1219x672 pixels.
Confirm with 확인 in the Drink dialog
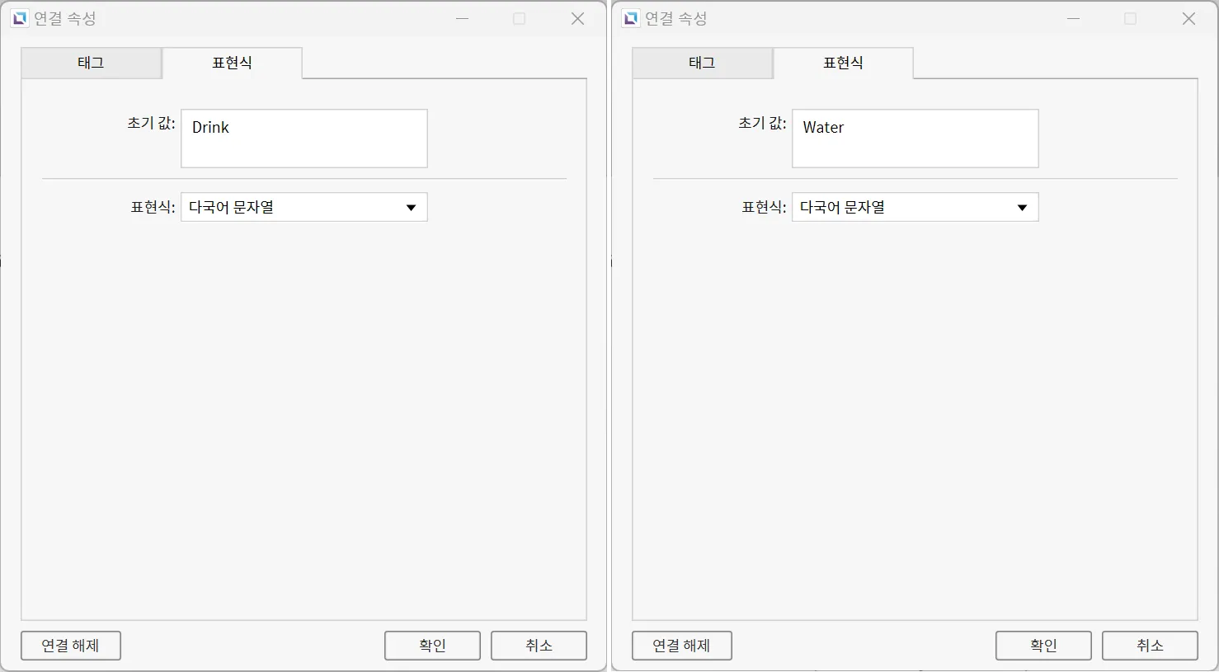click(432, 646)
